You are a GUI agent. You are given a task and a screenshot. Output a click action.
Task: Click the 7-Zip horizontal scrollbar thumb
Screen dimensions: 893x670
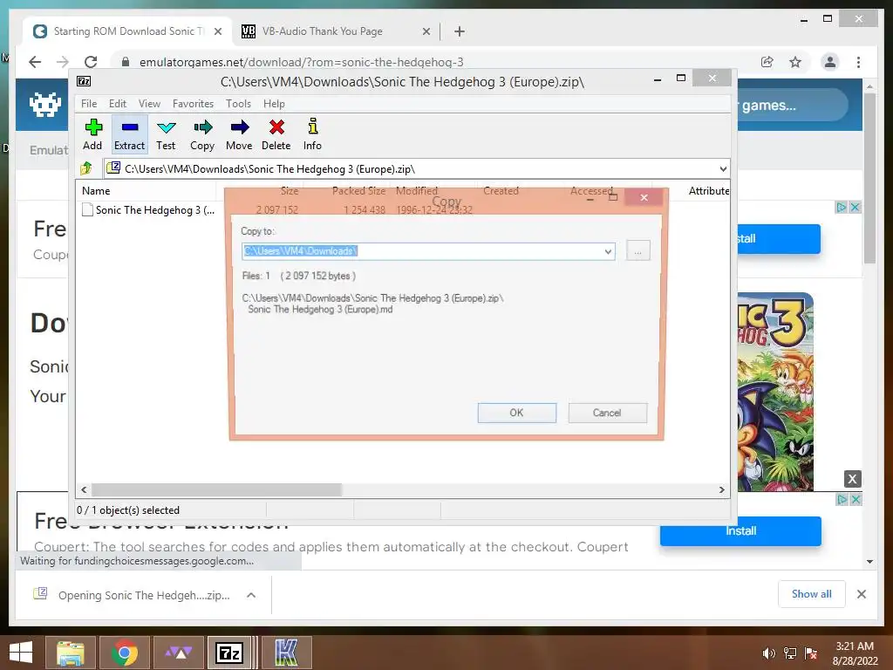pyautogui.click(x=216, y=489)
